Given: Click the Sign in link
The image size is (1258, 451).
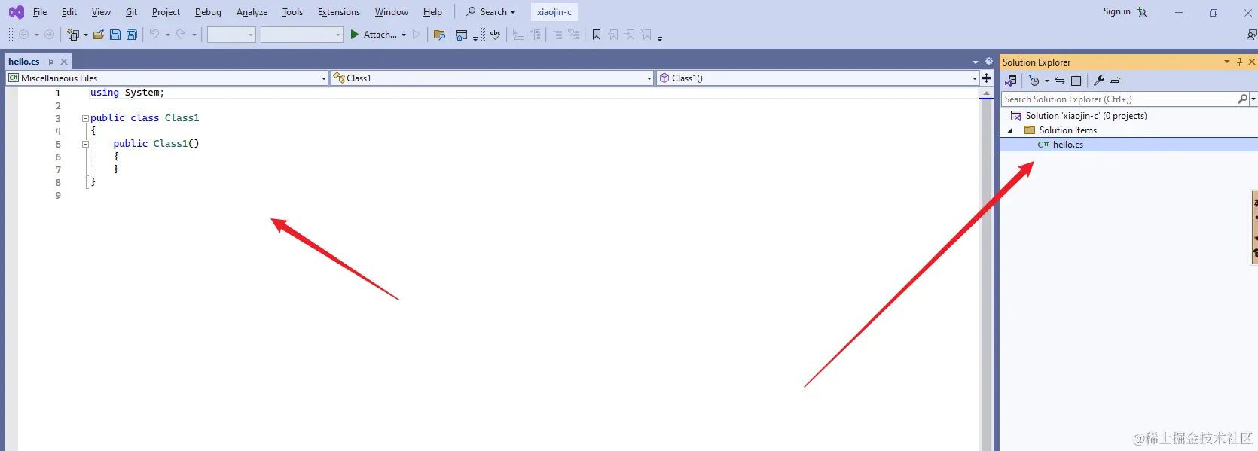Looking at the screenshot, I should coord(1116,11).
